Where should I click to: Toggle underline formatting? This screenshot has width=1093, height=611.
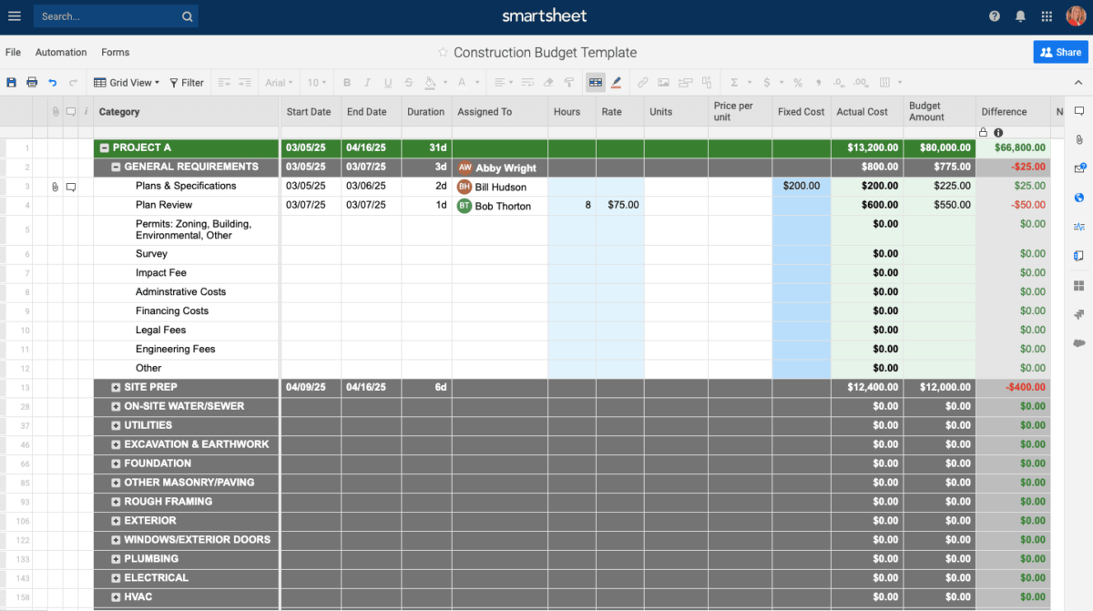387,82
